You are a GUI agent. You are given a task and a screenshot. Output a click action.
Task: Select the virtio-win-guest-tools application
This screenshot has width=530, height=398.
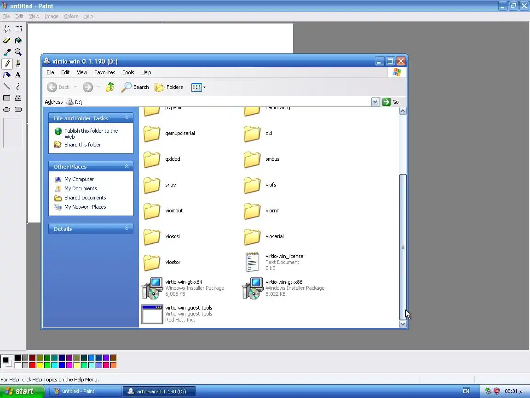177,314
